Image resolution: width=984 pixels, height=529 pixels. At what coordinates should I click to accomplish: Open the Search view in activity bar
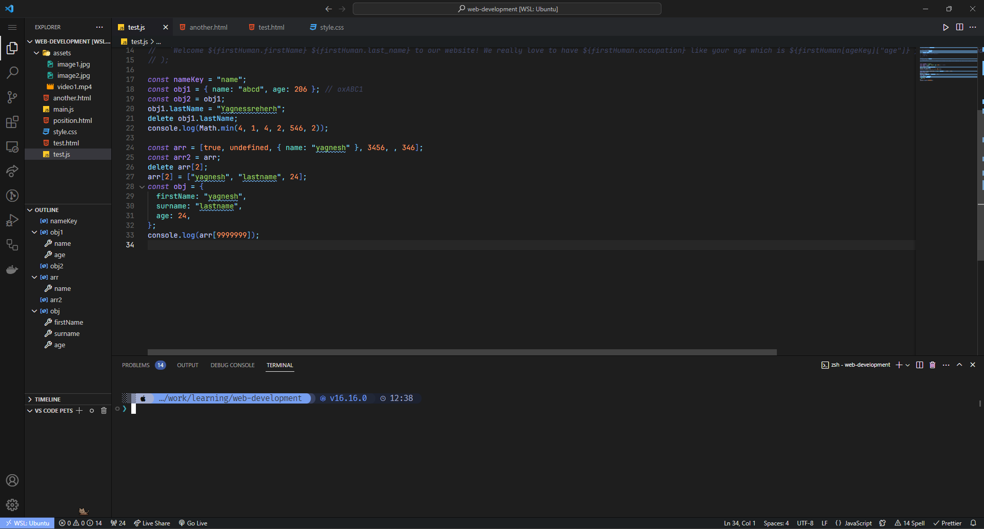coord(12,73)
